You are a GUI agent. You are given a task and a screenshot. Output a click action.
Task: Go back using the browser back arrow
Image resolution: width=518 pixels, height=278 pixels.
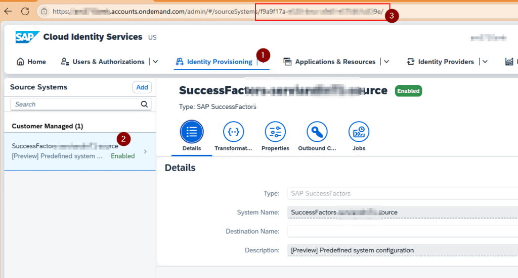[8, 11]
